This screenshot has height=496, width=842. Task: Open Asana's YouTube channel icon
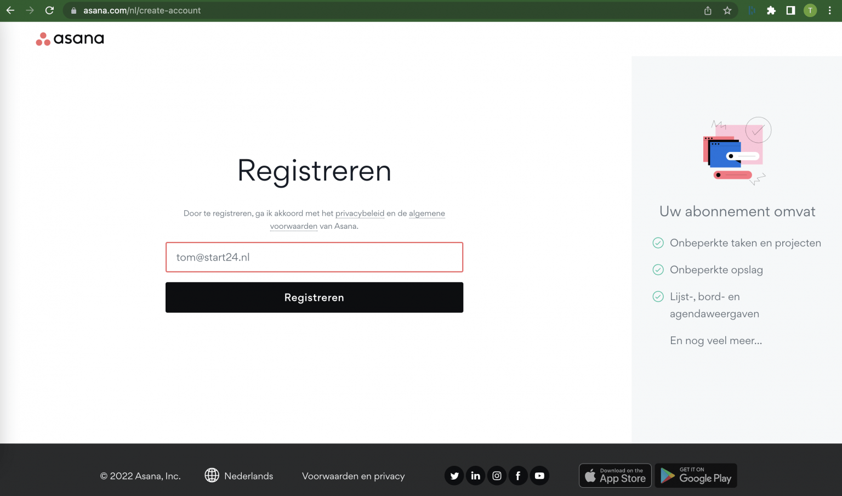point(539,476)
